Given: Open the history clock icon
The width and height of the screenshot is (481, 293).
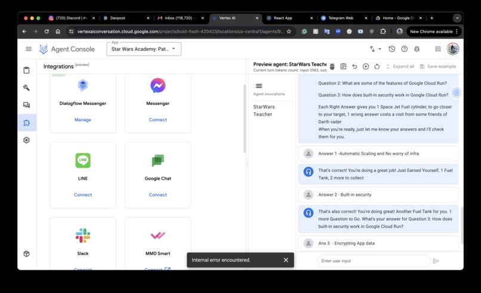Looking at the screenshot, I should (391, 49).
